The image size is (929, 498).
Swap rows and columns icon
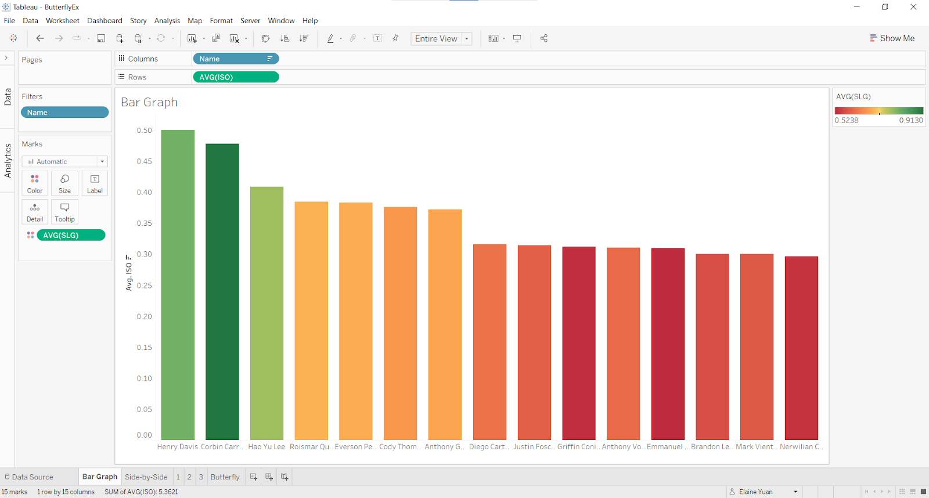click(x=265, y=38)
